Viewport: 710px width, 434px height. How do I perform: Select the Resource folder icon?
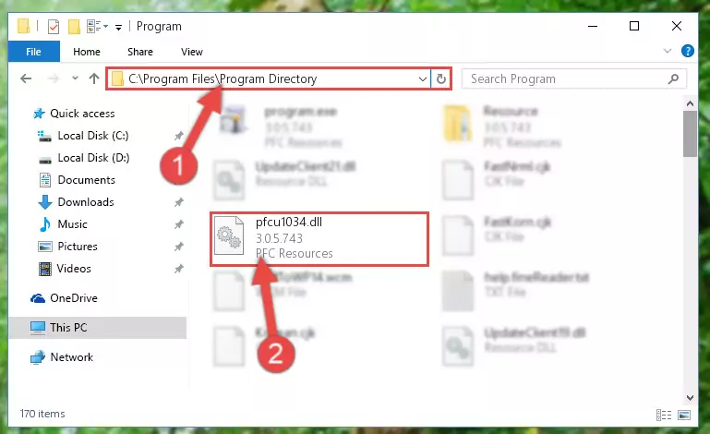click(x=457, y=123)
